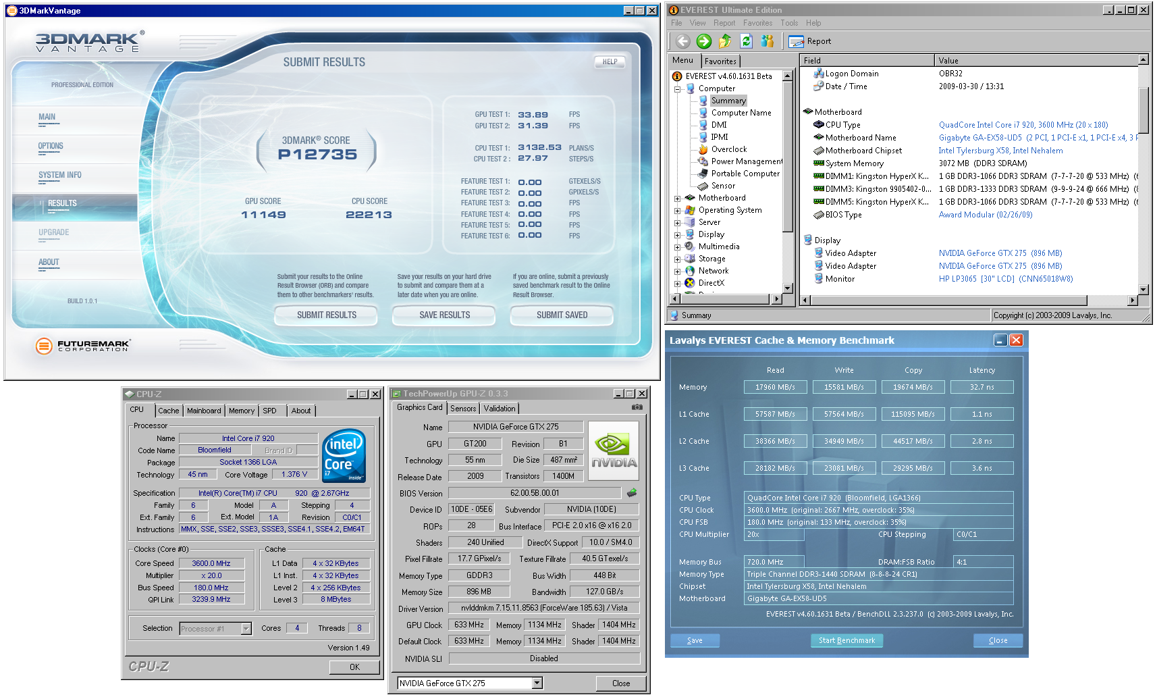Expand the Storage tree node

[x=677, y=259]
